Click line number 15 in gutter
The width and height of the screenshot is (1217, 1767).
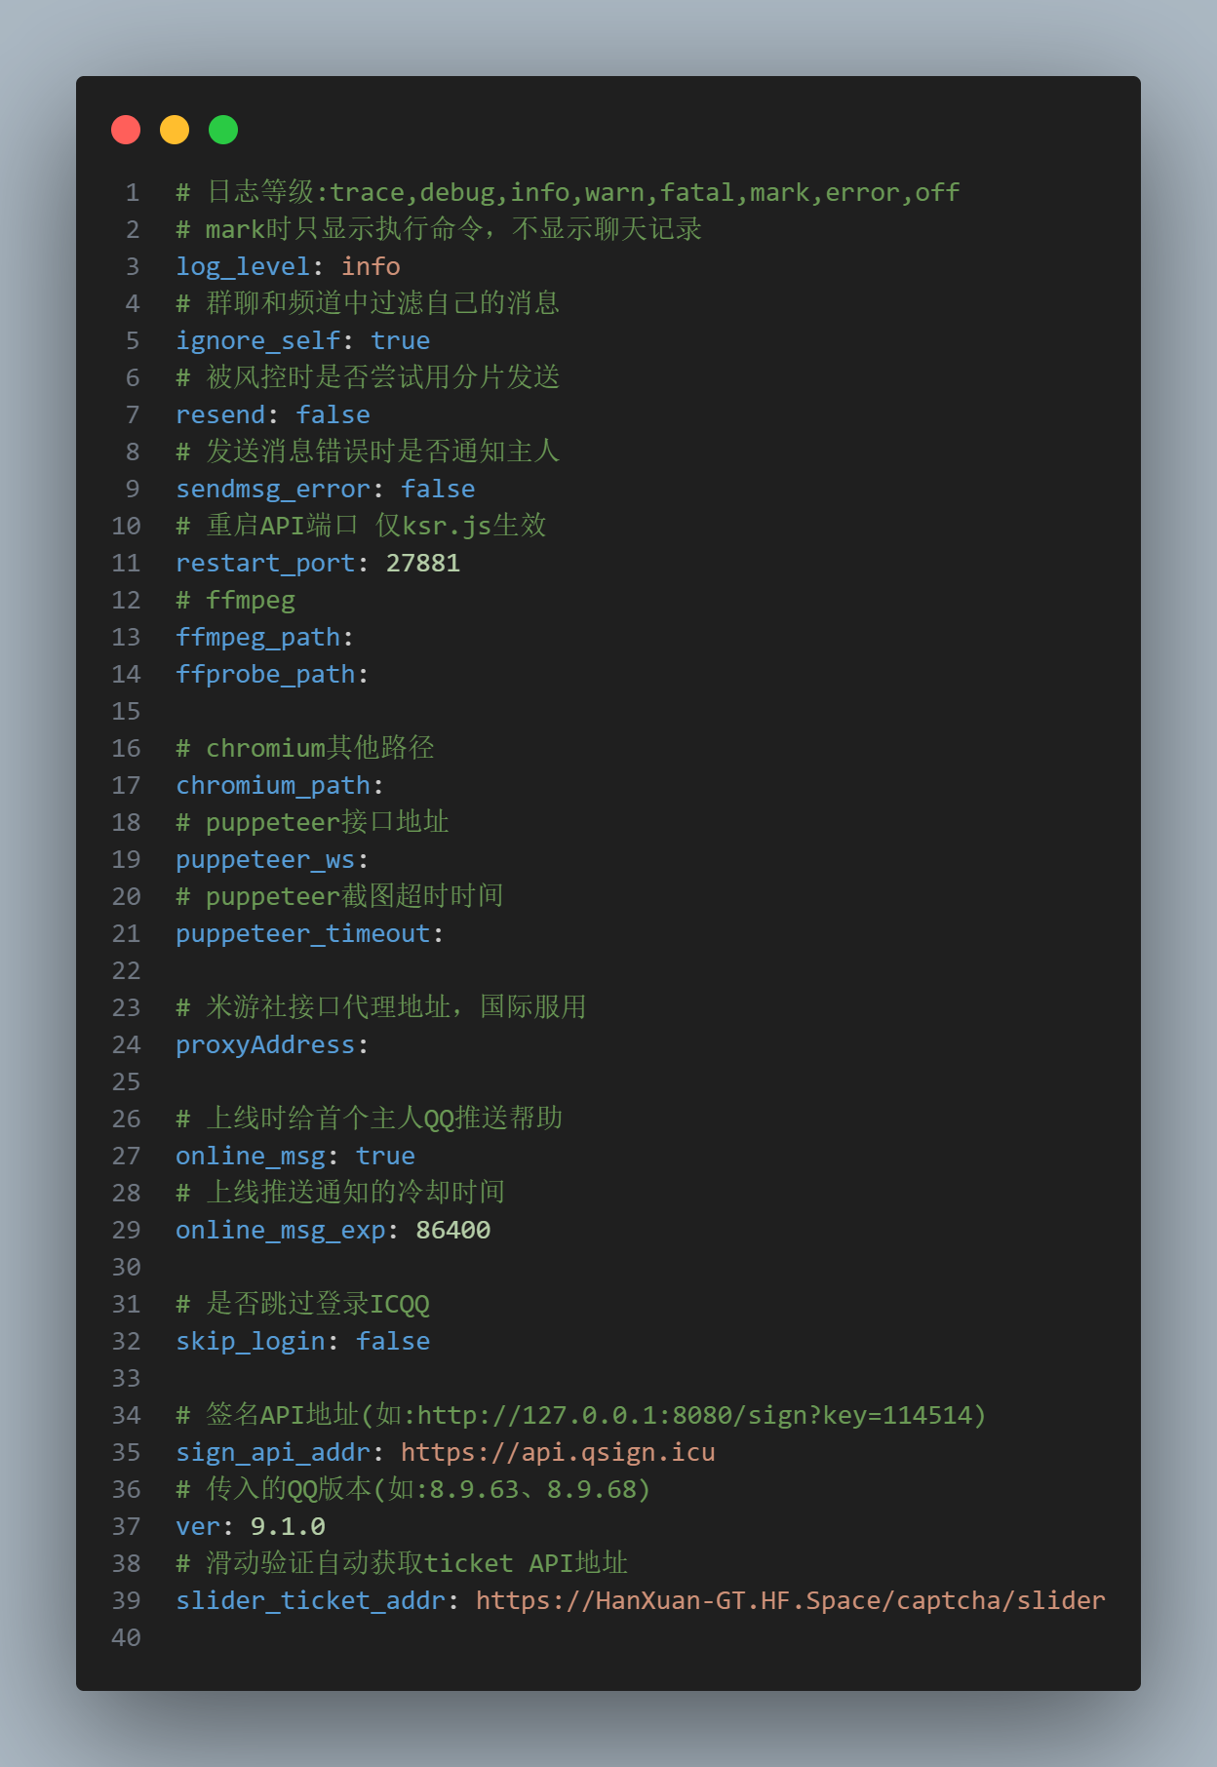click(126, 711)
